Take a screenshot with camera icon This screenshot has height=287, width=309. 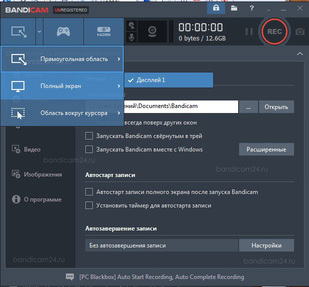point(300,31)
